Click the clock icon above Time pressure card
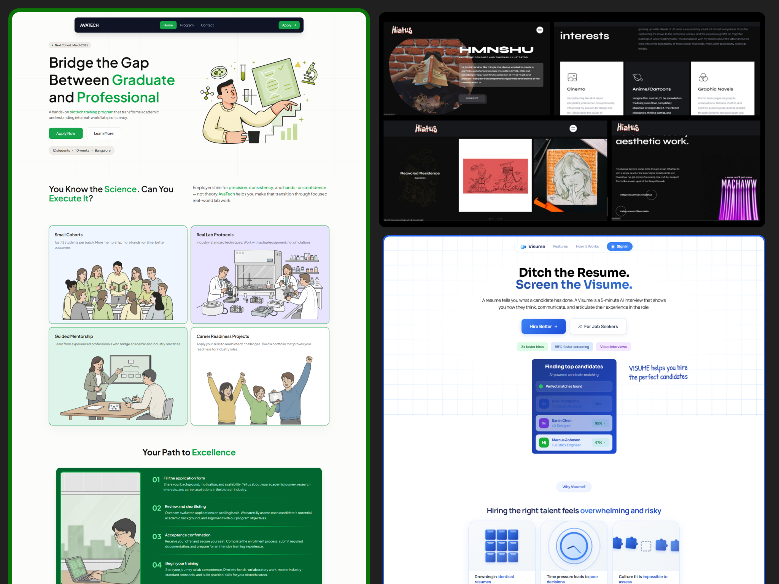 pyautogui.click(x=574, y=546)
